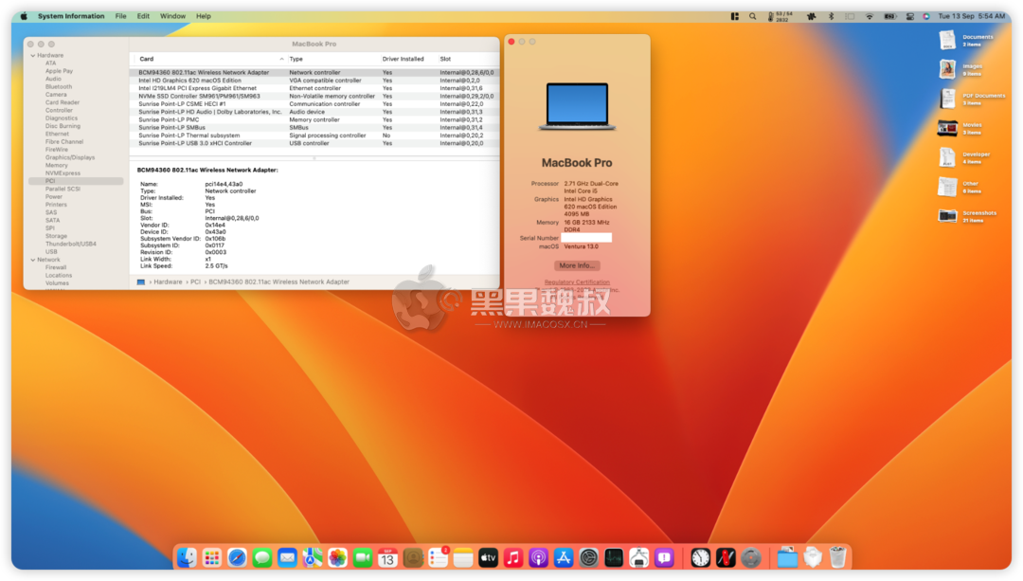The height and width of the screenshot is (581, 1023).
Task: Click PCI in the bottom path bar
Action: point(195,282)
